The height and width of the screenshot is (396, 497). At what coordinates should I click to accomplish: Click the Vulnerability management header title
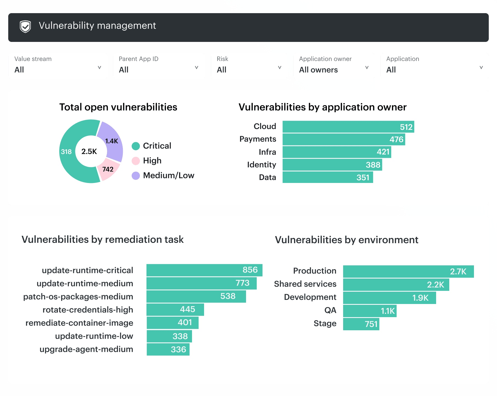point(97,26)
